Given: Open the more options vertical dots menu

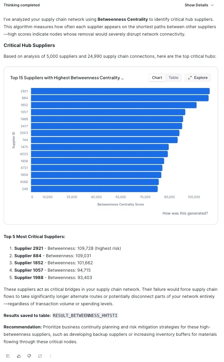Looking at the screenshot, I should [51, 356].
